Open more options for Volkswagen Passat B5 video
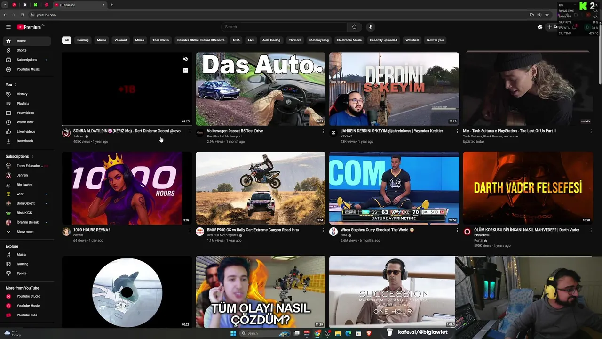The width and height of the screenshot is (602, 339). coord(324,131)
